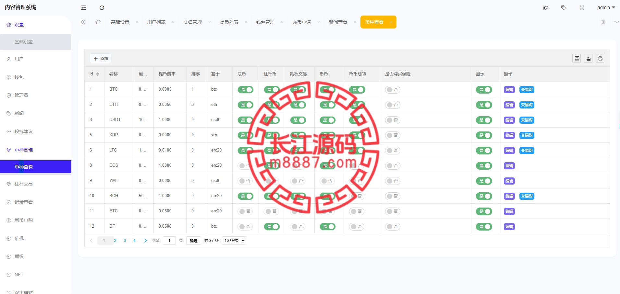Open the tag note icon
This screenshot has height=294, width=620.
[564, 8]
